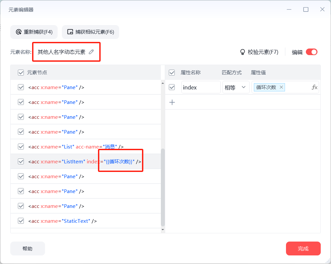Select the List acc-name 消息 node row
This screenshot has width=331, height=264.
point(86,147)
